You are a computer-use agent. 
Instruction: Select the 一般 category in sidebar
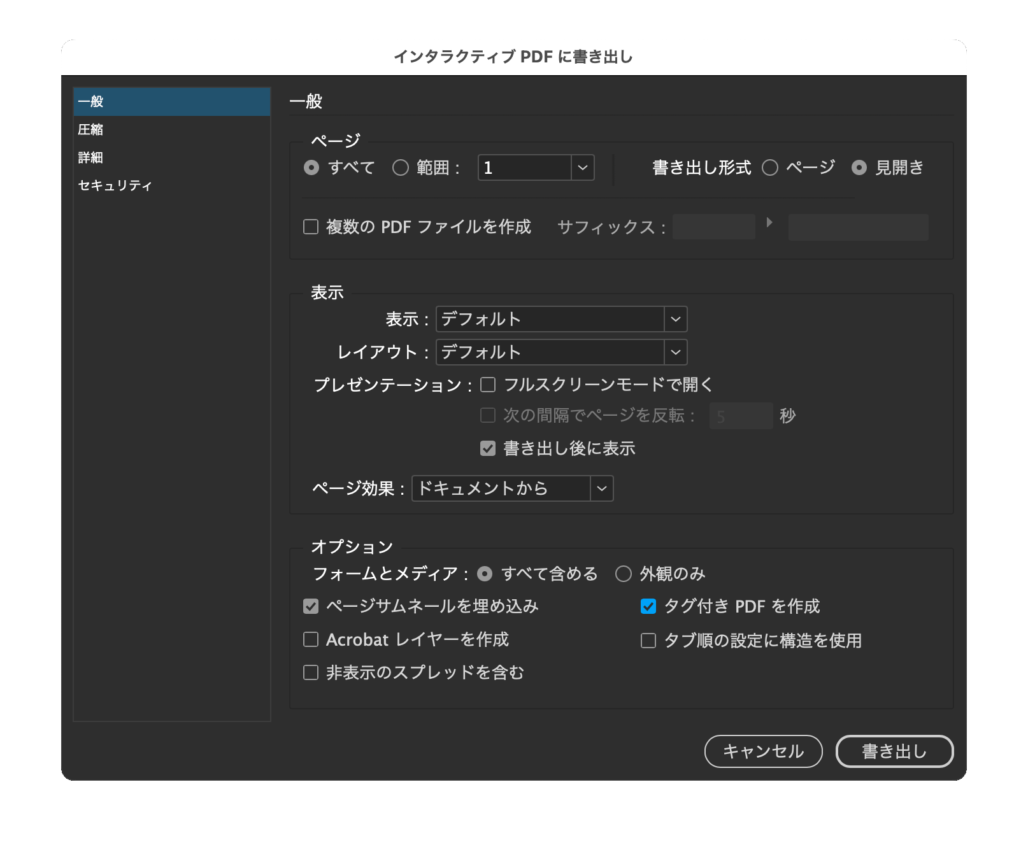[x=172, y=102]
